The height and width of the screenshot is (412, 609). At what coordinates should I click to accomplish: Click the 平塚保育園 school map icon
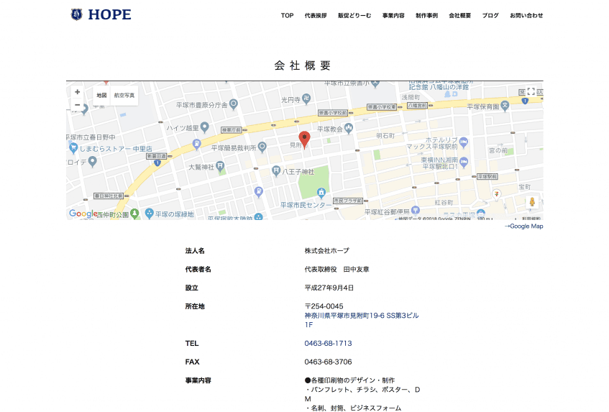[x=505, y=105]
